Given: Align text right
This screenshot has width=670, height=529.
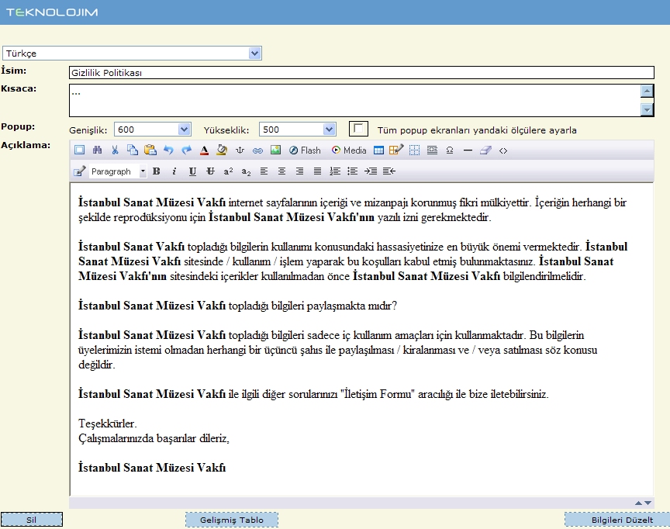Looking at the screenshot, I should pyautogui.click(x=299, y=171).
